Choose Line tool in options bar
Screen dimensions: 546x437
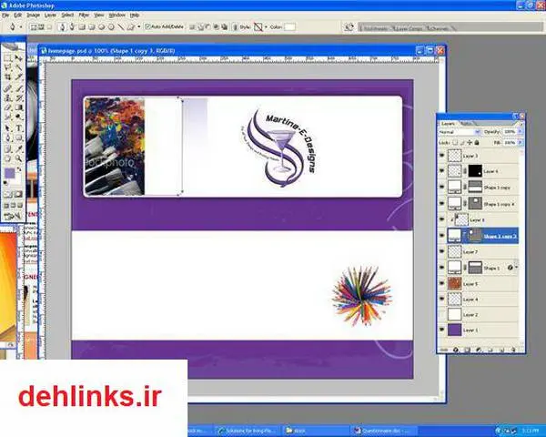point(121,26)
